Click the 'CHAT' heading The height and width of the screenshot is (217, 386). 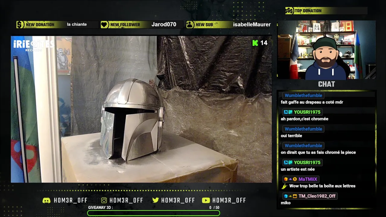coord(327,84)
